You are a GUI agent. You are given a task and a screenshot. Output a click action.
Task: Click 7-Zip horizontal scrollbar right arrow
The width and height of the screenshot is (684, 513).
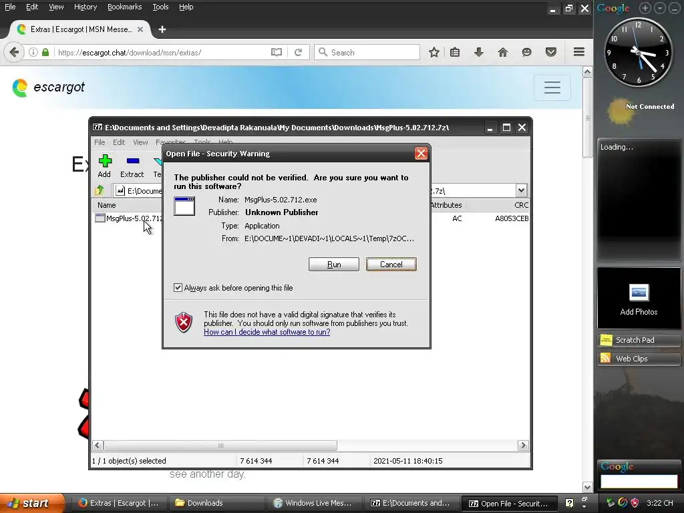[522, 446]
